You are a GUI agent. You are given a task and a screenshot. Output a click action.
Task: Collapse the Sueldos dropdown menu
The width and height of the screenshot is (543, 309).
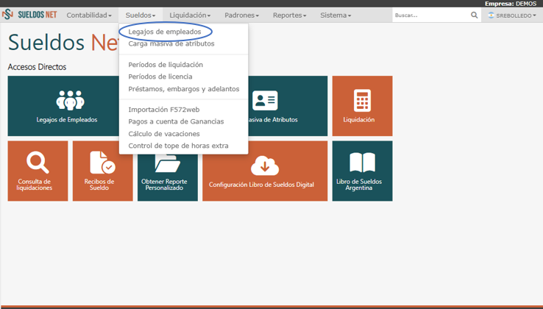tap(141, 15)
